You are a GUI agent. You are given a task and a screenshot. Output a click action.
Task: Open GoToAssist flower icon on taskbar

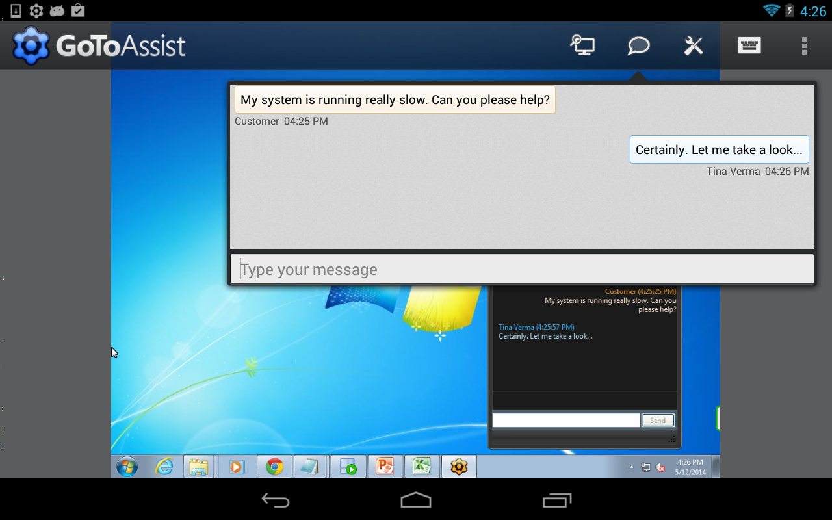click(x=459, y=467)
